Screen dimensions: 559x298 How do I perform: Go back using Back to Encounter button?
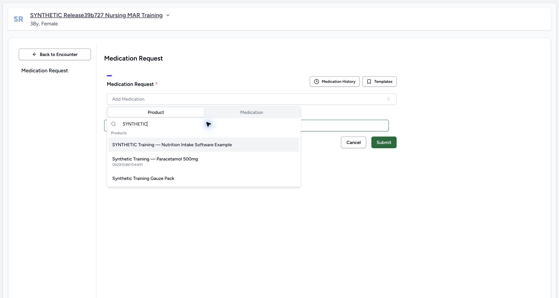[x=55, y=54]
